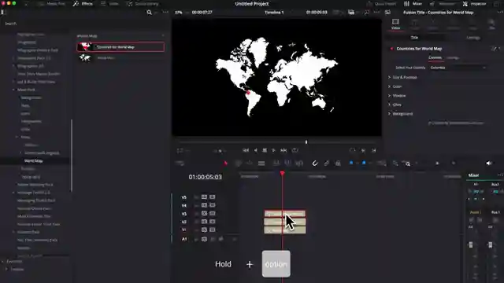Click the effects list vertical scrollbar
This screenshot has width=504, height=283.
[x=72, y=156]
